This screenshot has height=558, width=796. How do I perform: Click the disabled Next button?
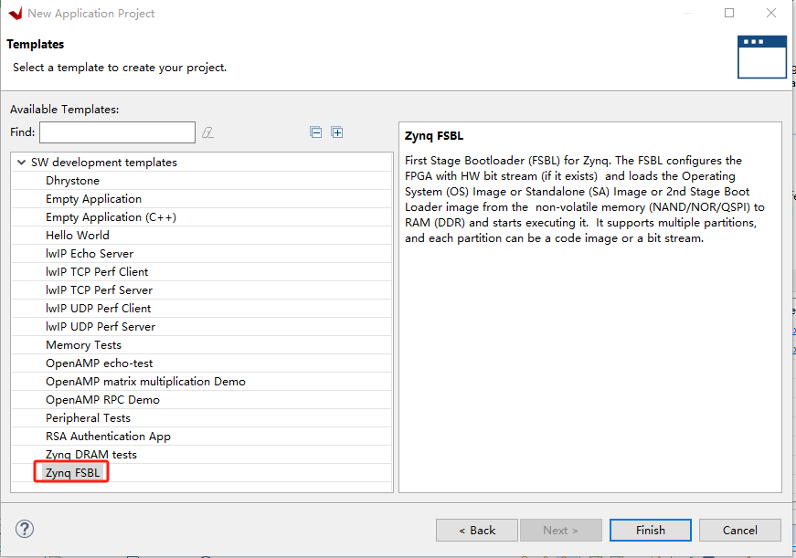(560, 530)
